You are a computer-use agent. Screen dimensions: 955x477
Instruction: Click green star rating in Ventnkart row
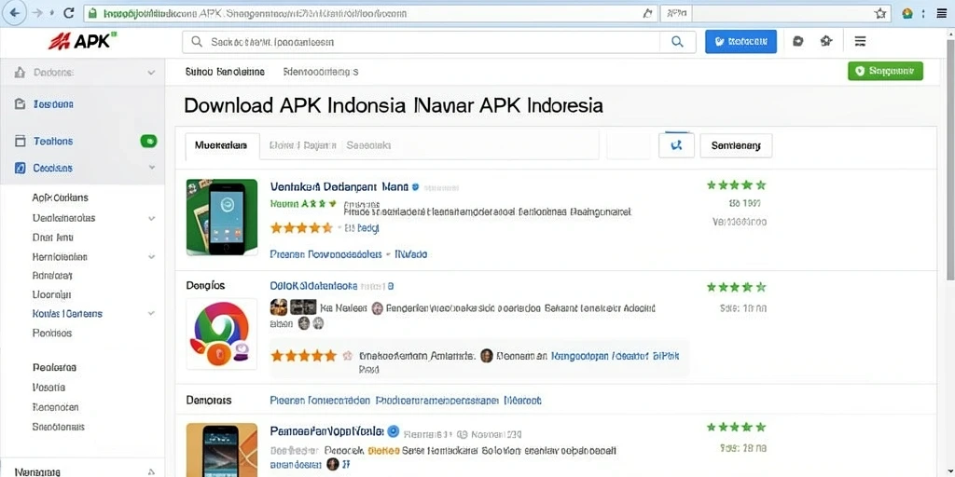[736, 185]
